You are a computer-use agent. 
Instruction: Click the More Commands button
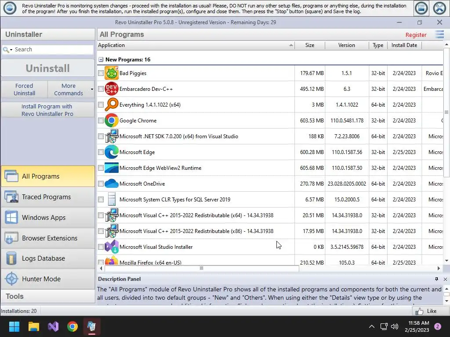[x=68, y=90]
